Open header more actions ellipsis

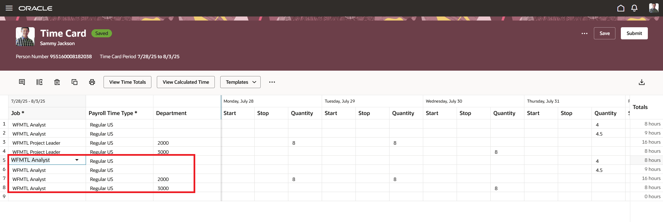coord(584,33)
